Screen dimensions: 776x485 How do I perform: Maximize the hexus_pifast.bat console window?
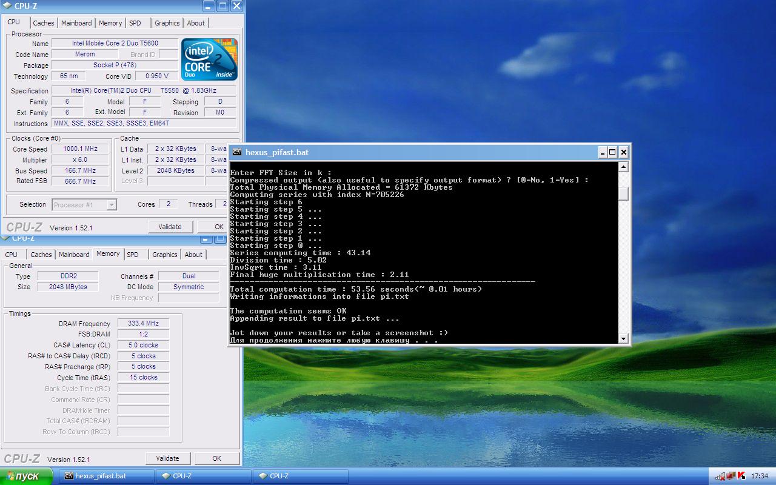click(613, 152)
